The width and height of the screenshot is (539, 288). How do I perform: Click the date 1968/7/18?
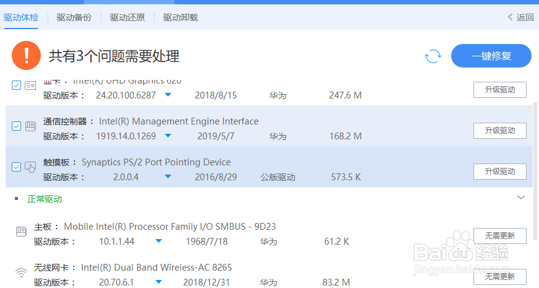(207, 242)
